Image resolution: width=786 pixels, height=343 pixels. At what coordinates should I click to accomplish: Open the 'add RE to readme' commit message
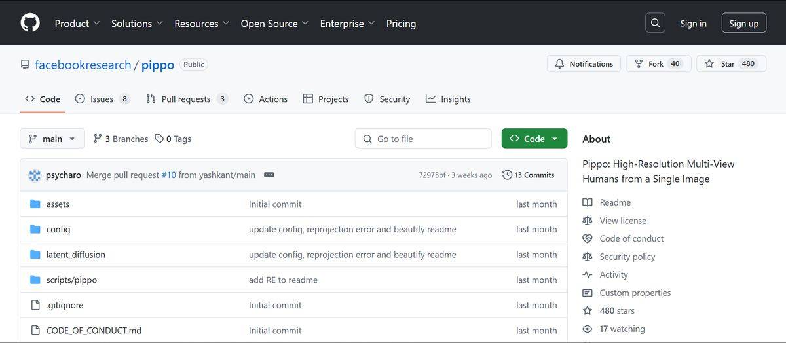pyautogui.click(x=283, y=280)
